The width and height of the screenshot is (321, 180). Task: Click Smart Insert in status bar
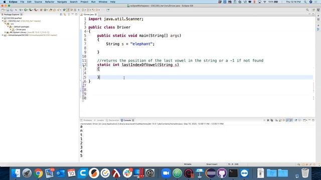[x=212, y=164]
